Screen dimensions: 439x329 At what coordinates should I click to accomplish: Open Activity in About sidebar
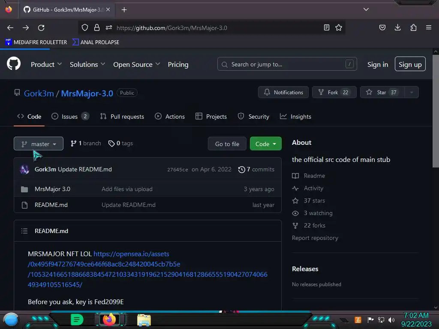pyautogui.click(x=308, y=188)
